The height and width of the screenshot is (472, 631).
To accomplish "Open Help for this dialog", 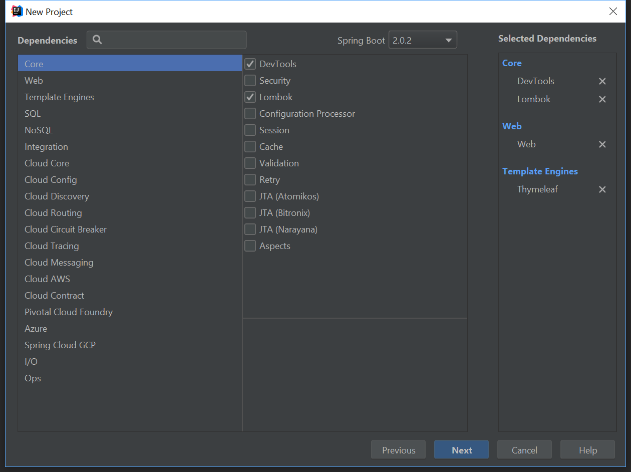I will pos(588,450).
